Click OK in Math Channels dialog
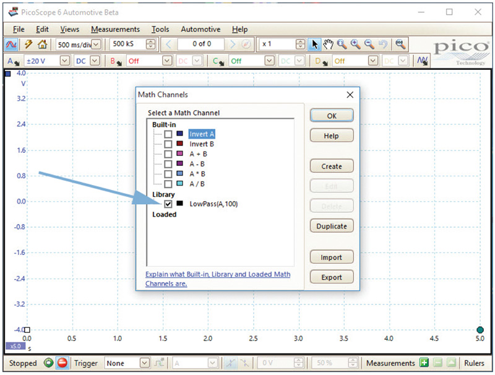495x375 pixels. 332,116
